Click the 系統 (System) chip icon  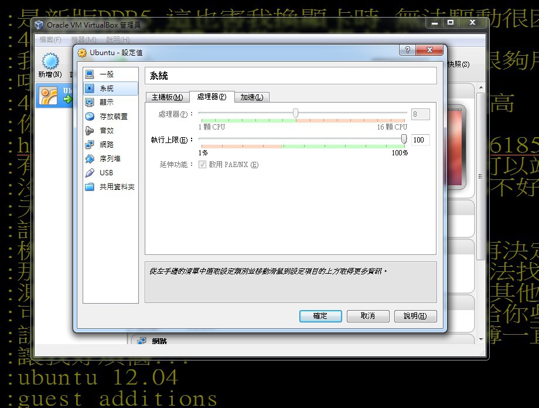pyautogui.click(x=90, y=89)
